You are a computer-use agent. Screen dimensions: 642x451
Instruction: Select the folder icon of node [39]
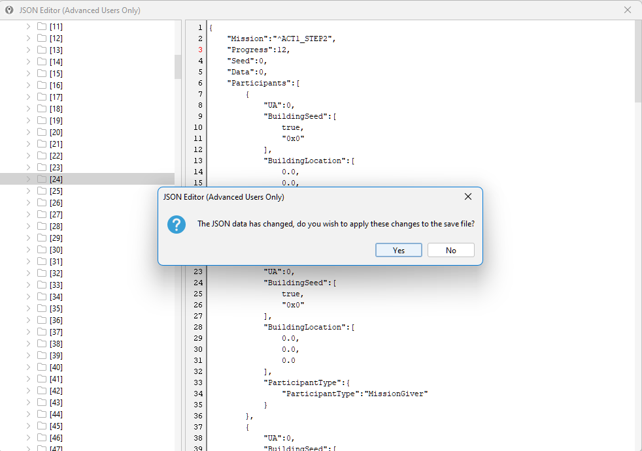pos(42,356)
